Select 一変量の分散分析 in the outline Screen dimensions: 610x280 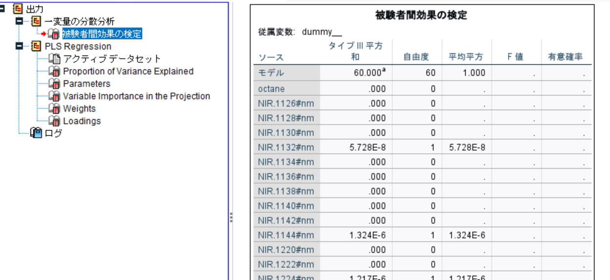click(x=80, y=21)
